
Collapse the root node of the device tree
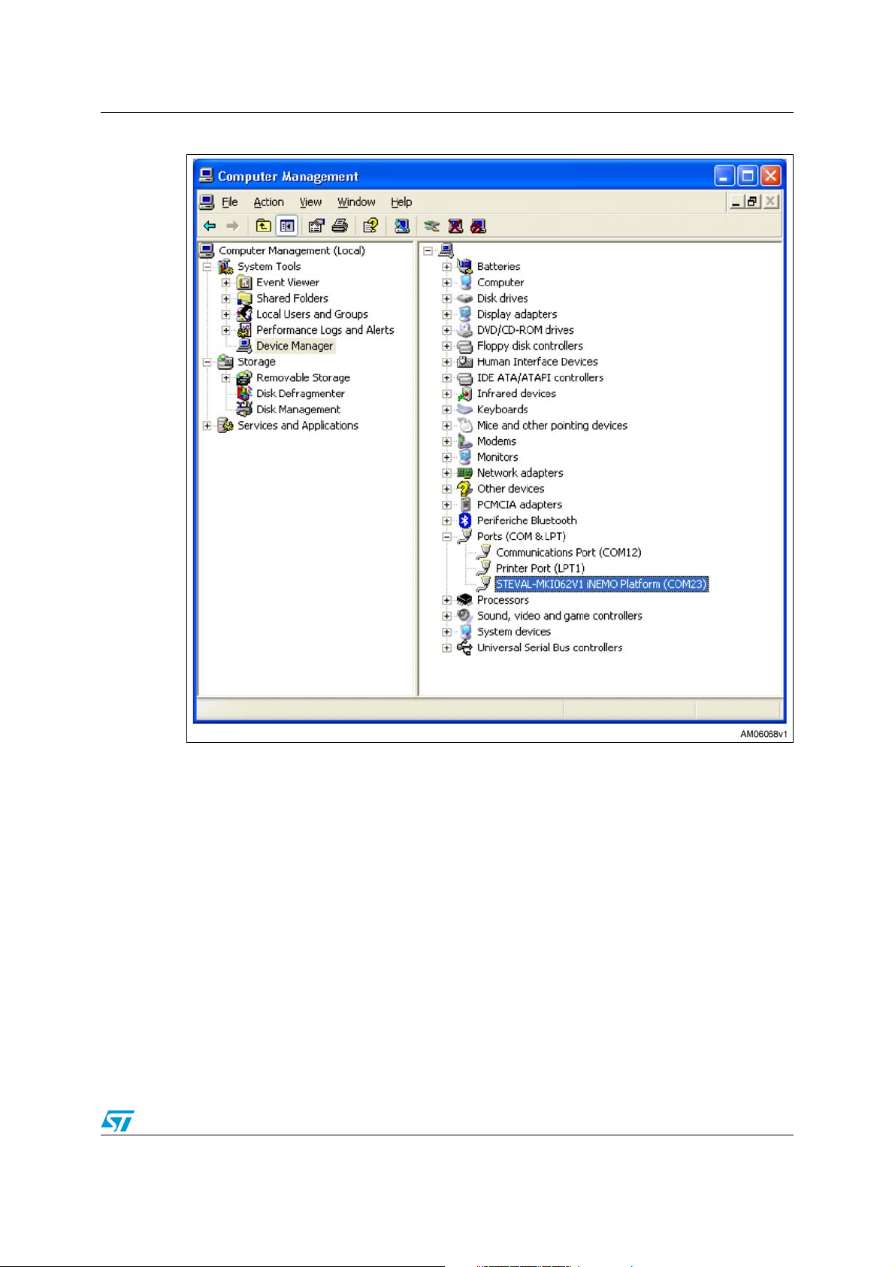click(x=428, y=251)
